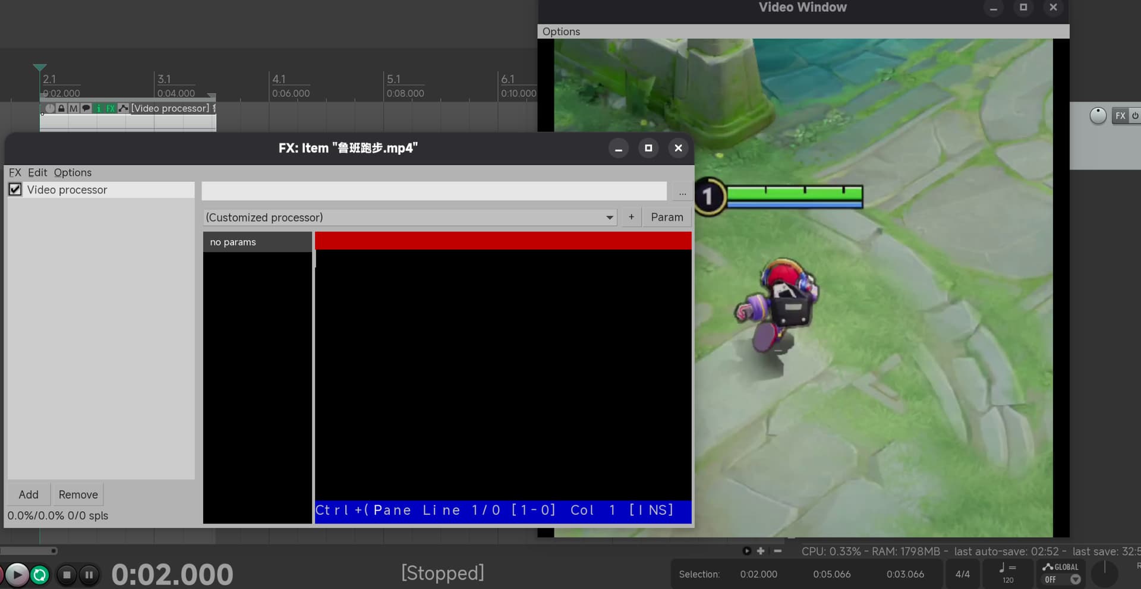Click the blue editor status bar
Viewport: 1141px width, 589px height.
(x=503, y=511)
